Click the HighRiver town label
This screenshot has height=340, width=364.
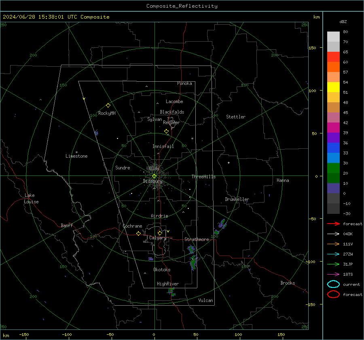tap(168, 284)
